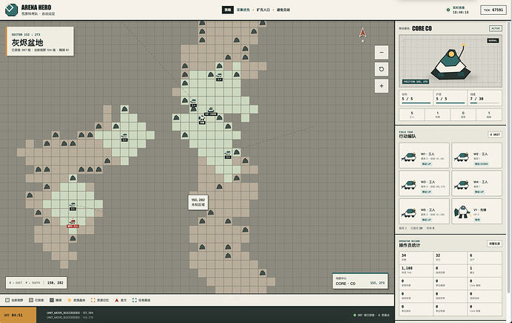Click the NORMAL tag on core preview

tap(493, 41)
